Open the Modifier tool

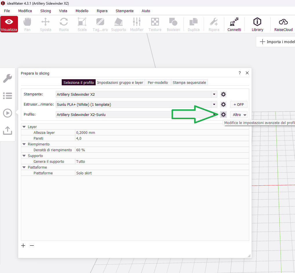137,24
